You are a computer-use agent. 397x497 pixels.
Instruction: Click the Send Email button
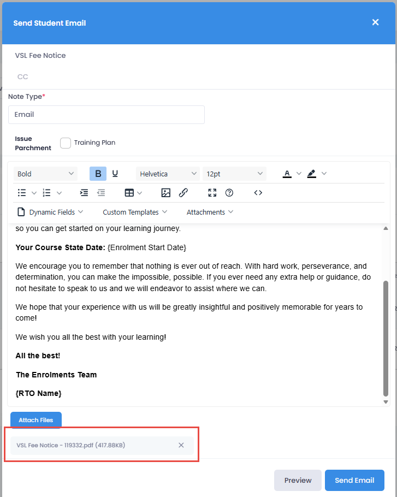pyautogui.click(x=354, y=480)
